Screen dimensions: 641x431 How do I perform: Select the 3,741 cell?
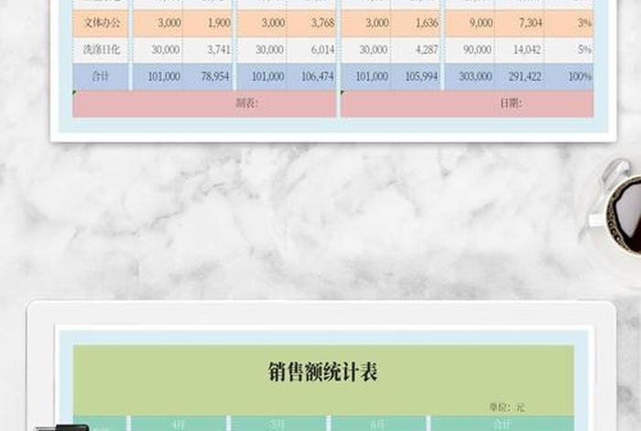coord(207,50)
